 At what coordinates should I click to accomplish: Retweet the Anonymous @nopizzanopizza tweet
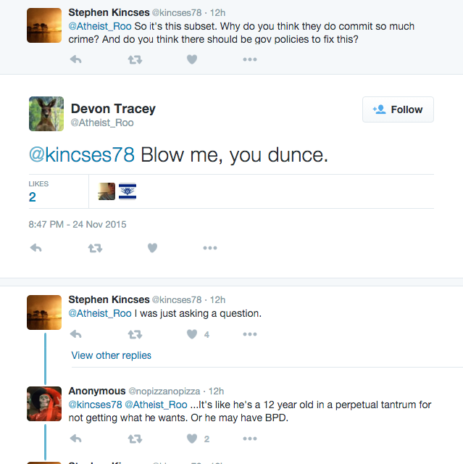135,439
